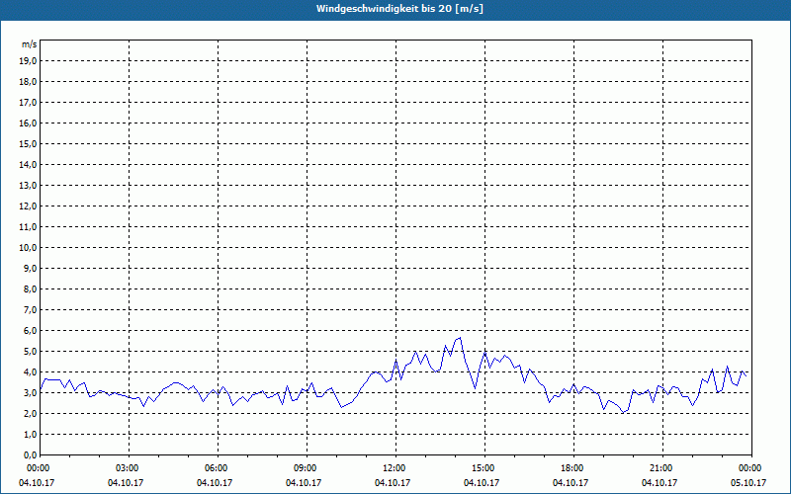This screenshot has width=791, height=494.
Task: Click the 04.10.17 date under 21:00
Action: click(x=659, y=483)
